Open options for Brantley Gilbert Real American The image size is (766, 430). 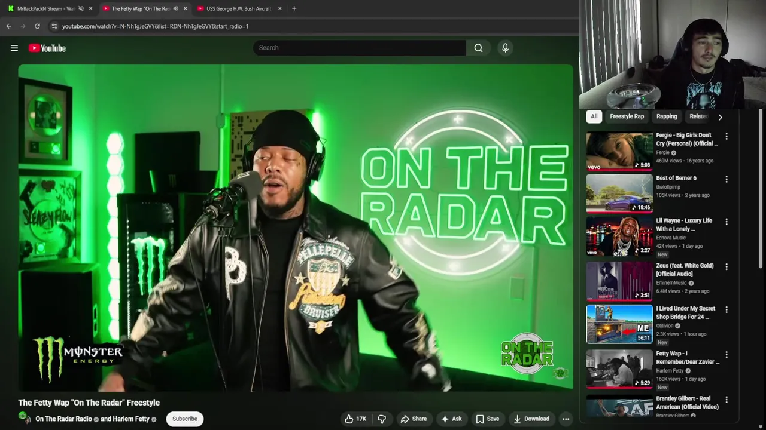(727, 400)
